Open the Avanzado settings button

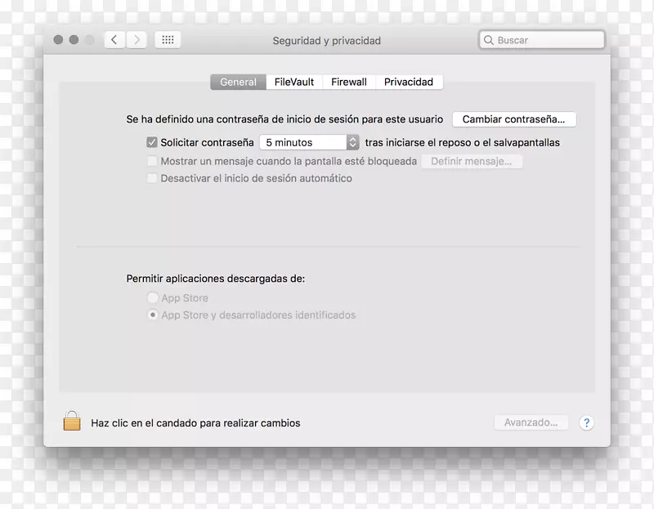(531, 422)
